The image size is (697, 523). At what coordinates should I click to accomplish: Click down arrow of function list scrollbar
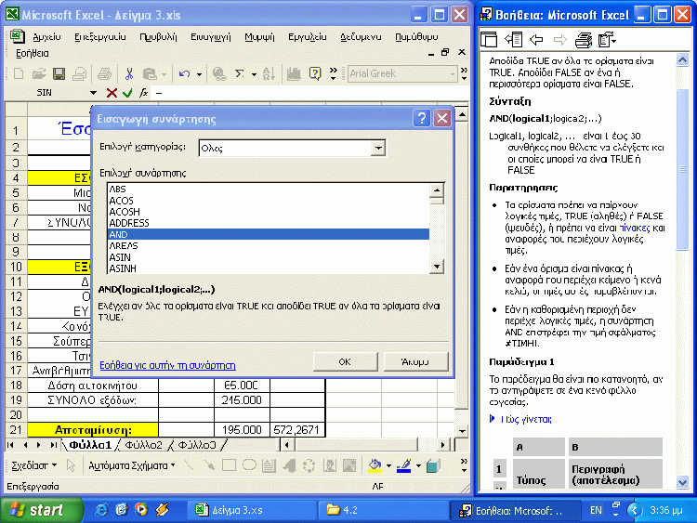click(437, 267)
